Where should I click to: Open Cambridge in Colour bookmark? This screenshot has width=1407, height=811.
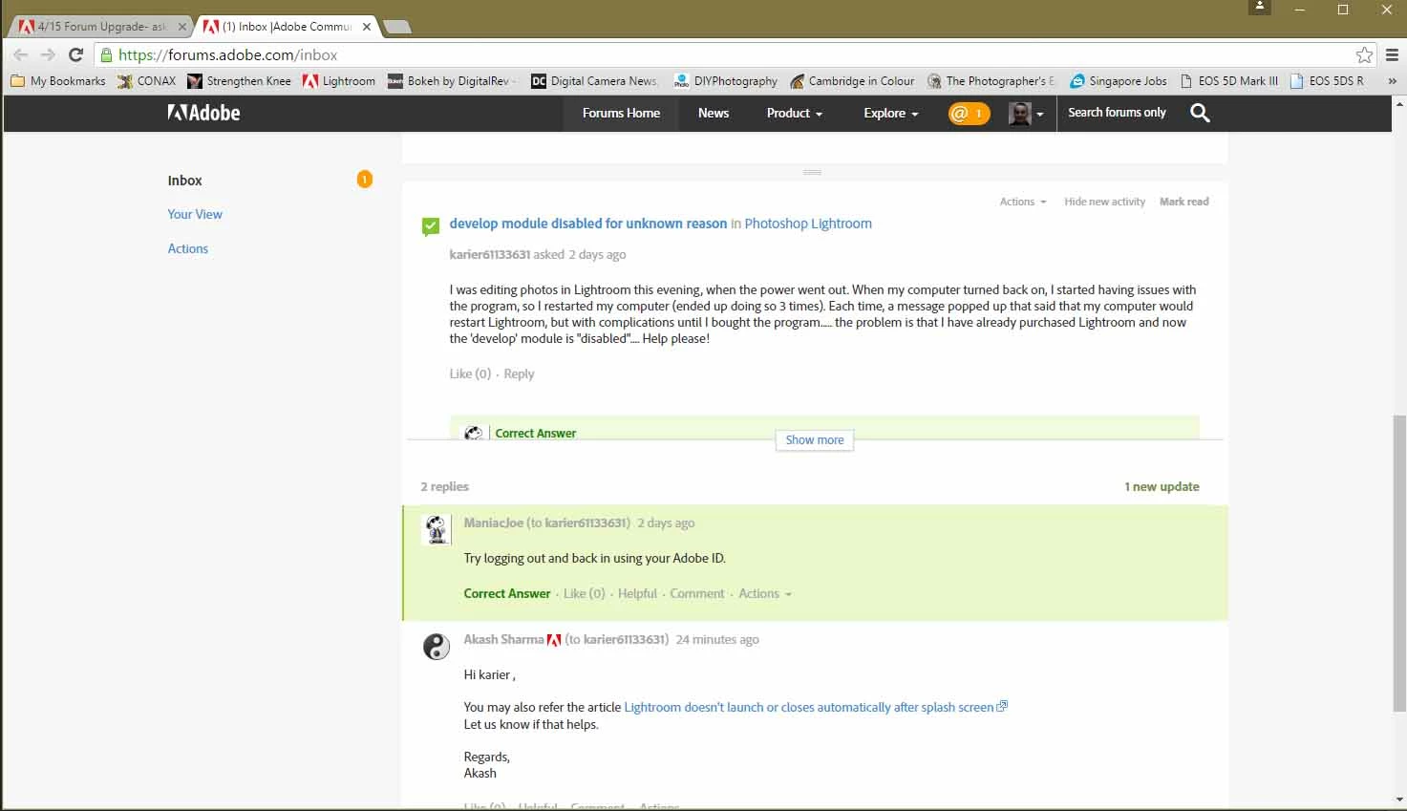point(853,81)
